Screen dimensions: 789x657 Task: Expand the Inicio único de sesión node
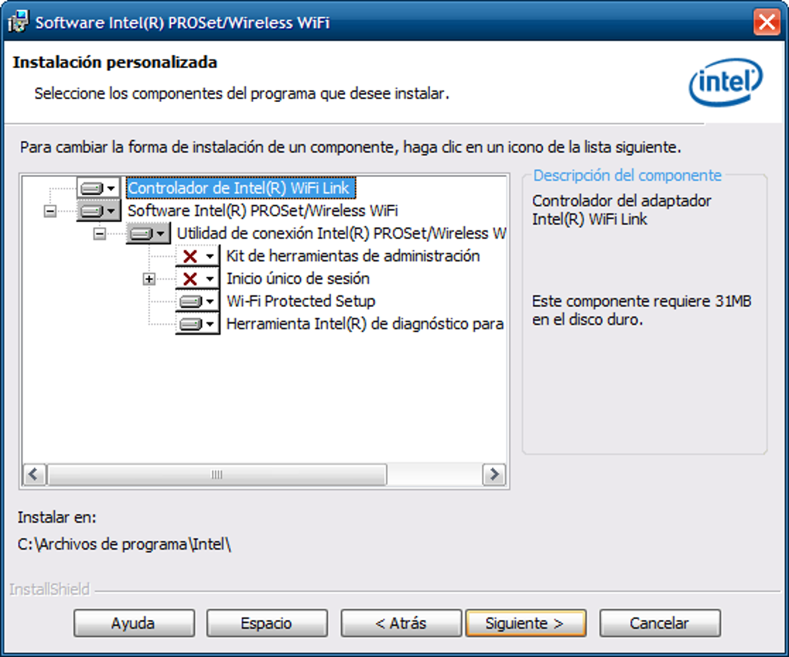[149, 279]
